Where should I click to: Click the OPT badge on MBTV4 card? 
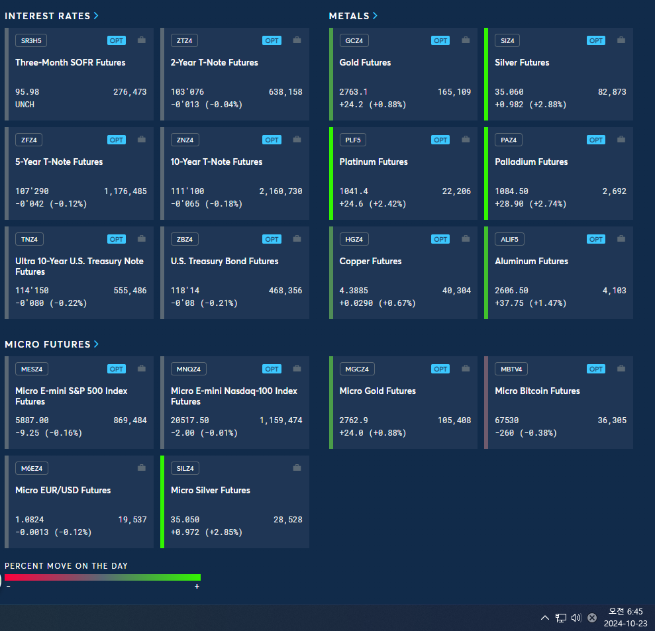click(596, 369)
